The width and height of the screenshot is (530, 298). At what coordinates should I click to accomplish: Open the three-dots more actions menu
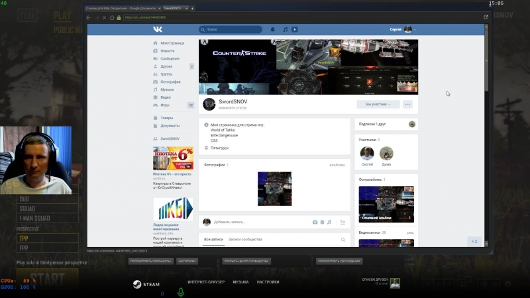[x=407, y=105]
